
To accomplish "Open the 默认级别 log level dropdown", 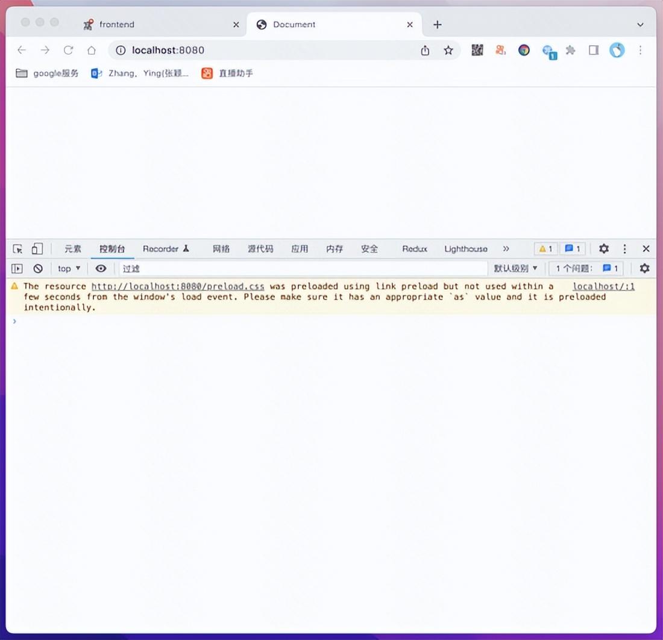I will coord(515,268).
